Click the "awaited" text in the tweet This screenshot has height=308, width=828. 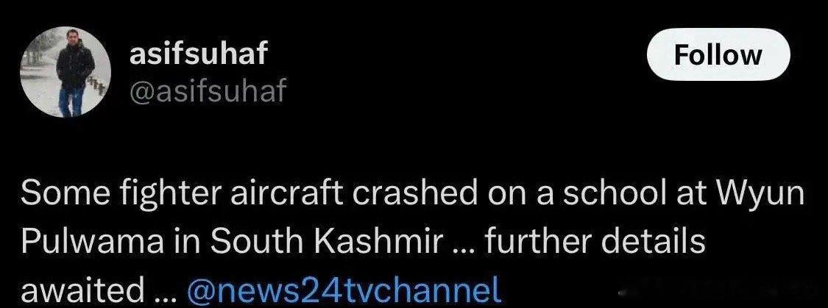pos(82,289)
